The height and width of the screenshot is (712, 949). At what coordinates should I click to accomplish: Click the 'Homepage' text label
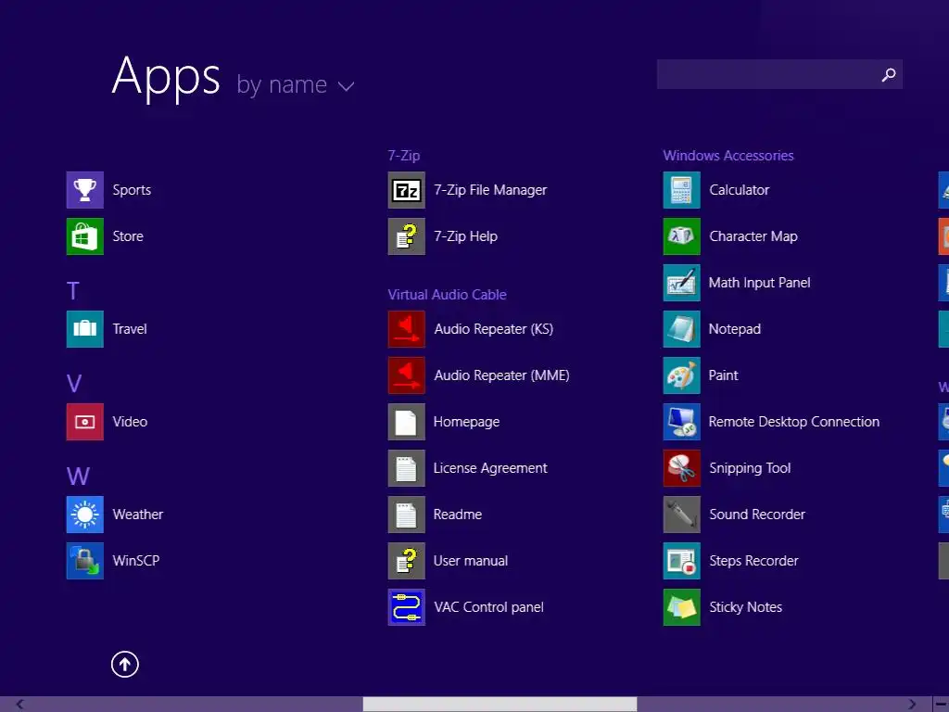click(x=466, y=422)
